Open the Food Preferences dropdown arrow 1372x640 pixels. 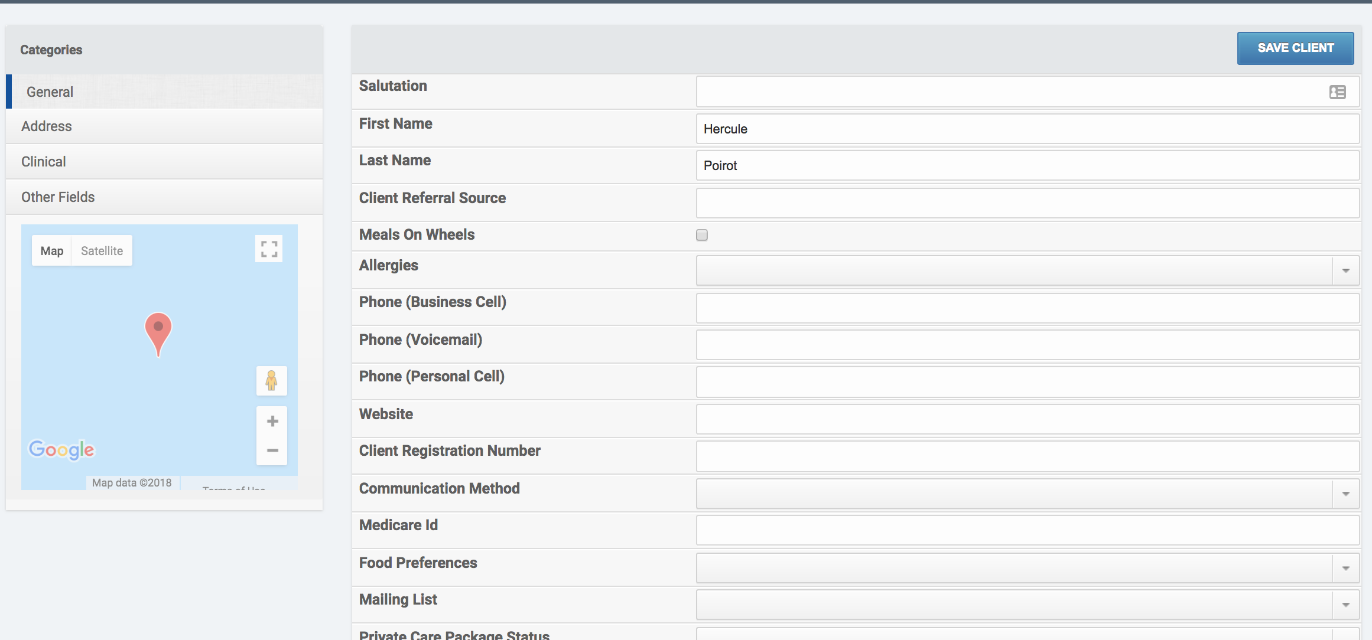pyautogui.click(x=1345, y=569)
